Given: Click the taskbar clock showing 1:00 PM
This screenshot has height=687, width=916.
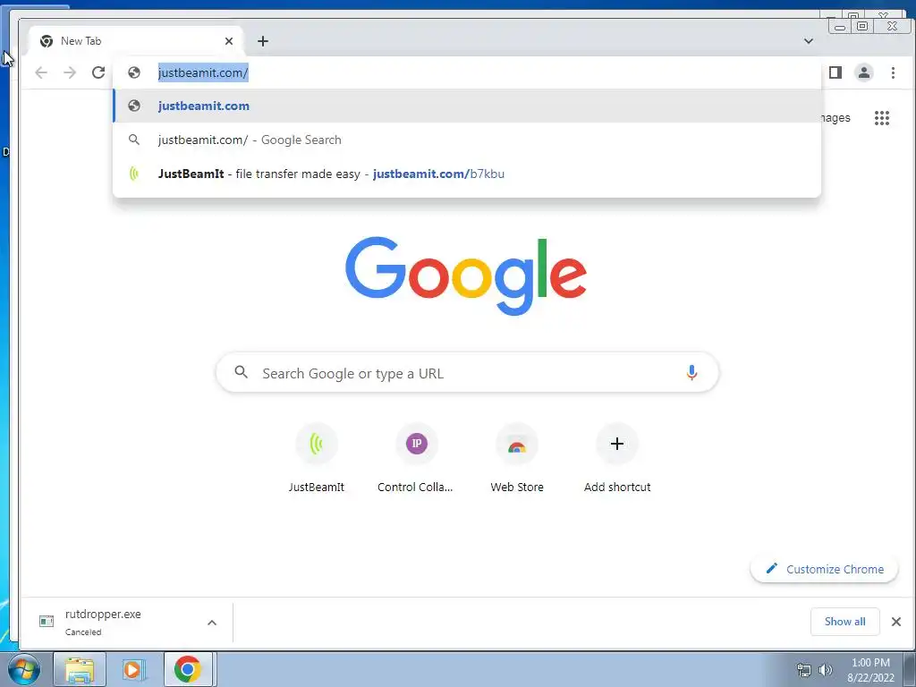Looking at the screenshot, I should click(x=870, y=670).
